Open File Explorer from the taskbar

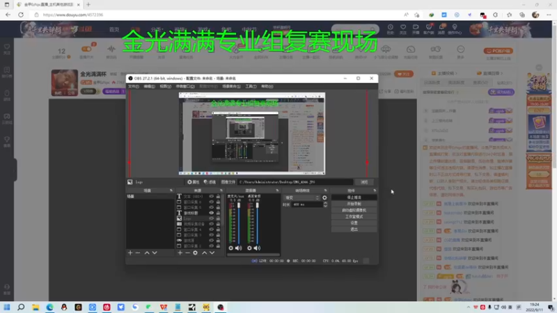(36, 307)
